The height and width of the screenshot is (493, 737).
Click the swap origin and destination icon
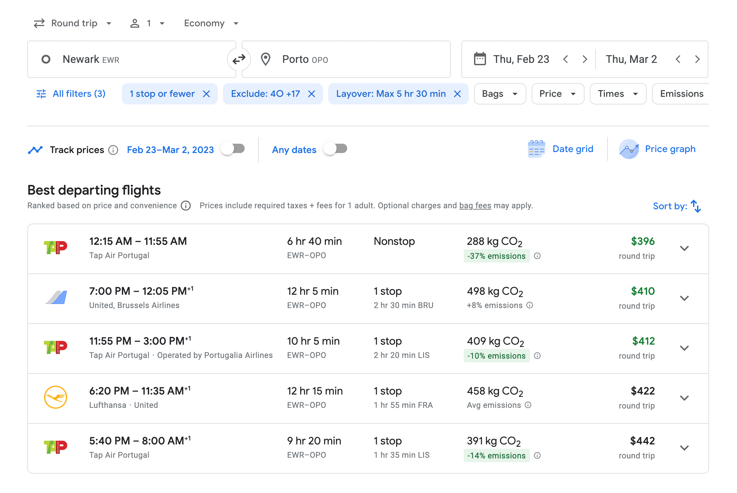239,60
